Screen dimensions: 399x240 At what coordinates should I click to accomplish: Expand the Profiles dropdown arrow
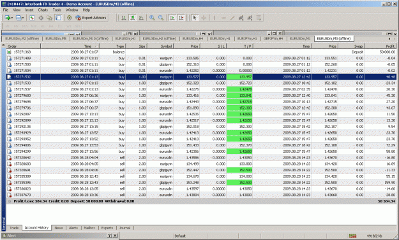[x=23, y=18]
